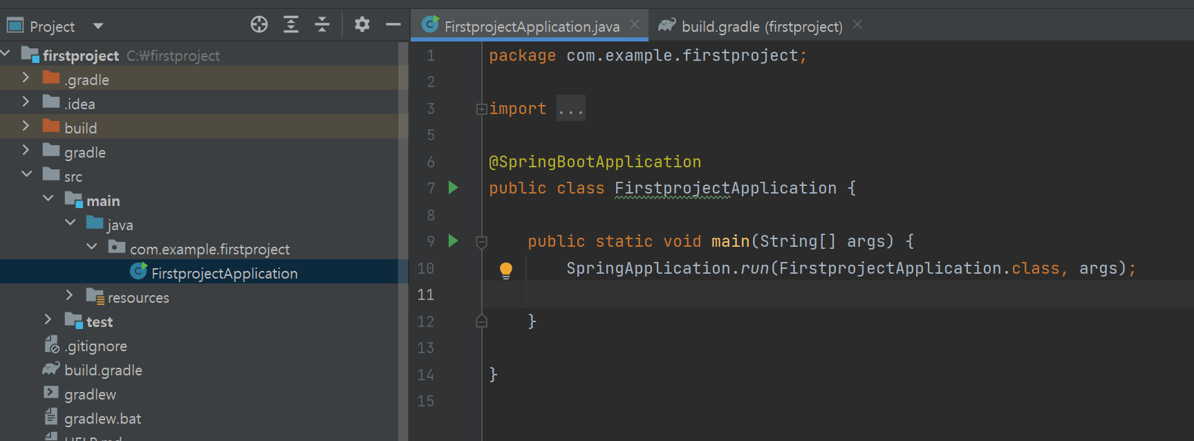Expand the test folder chevron
This screenshot has width=1194, height=441.
pos(48,319)
